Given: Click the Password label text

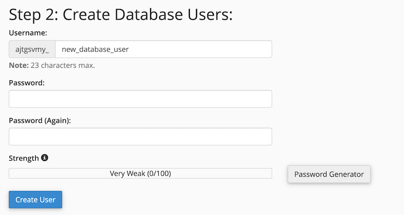Looking at the screenshot, I should click(26, 83).
